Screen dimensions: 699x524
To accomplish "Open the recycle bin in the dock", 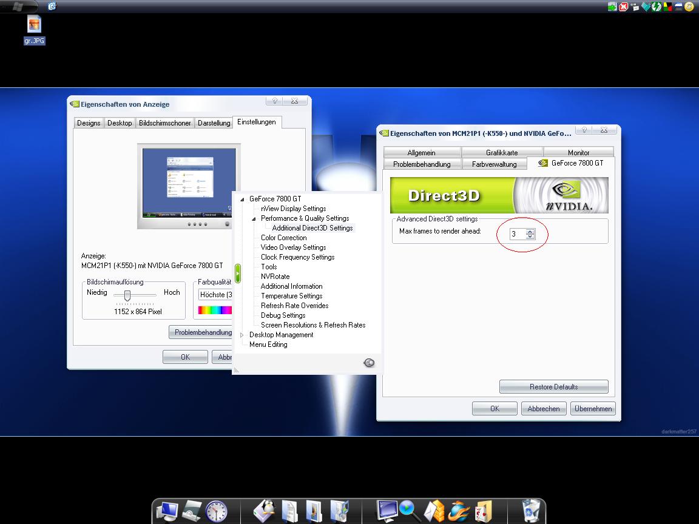I will (530, 511).
